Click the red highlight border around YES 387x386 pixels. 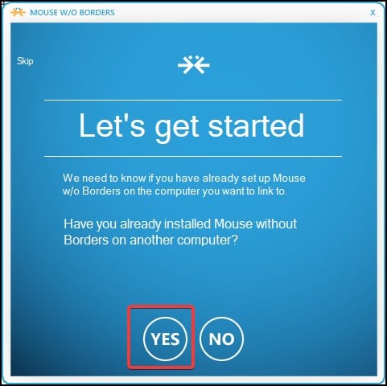pyautogui.click(x=161, y=306)
